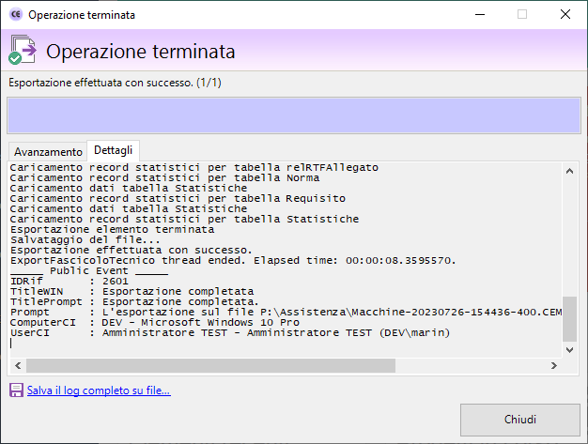Image resolution: width=588 pixels, height=444 pixels.
Task: Click the app icon in title bar
Action: [14, 15]
